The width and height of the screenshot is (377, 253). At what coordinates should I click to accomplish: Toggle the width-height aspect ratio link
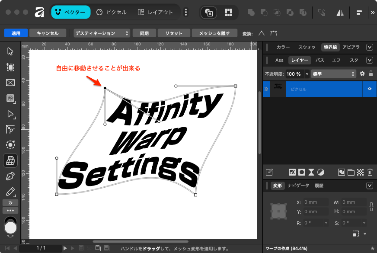click(x=371, y=207)
